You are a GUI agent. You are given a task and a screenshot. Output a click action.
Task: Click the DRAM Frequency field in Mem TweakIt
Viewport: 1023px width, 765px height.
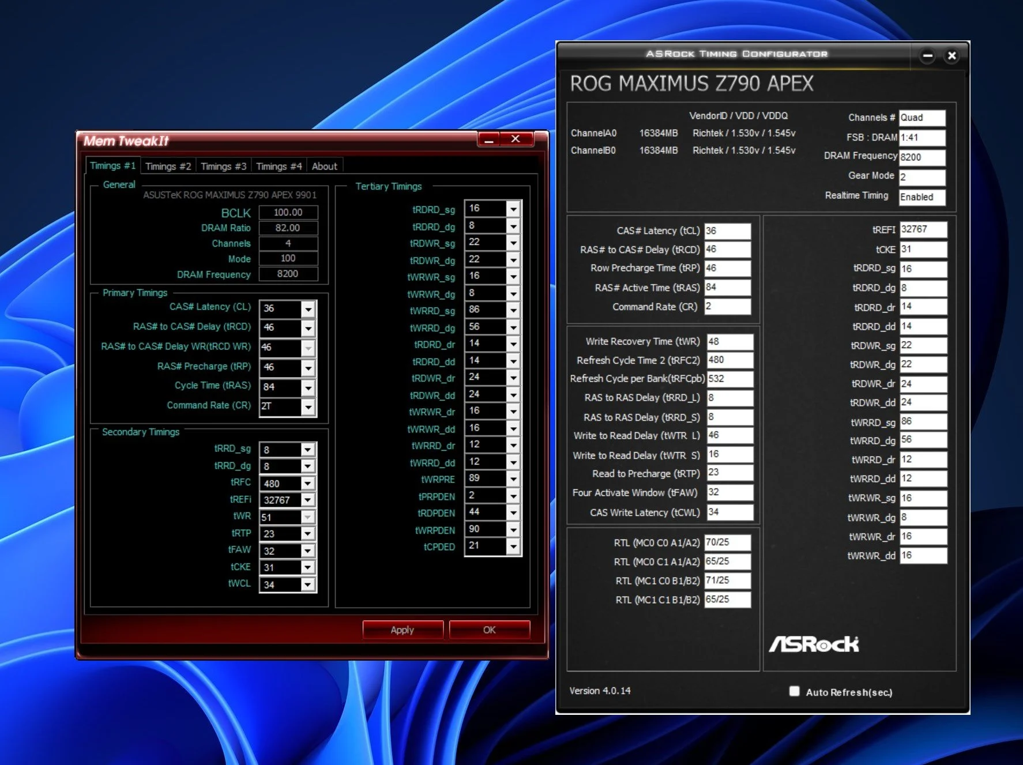pyautogui.click(x=288, y=274)
